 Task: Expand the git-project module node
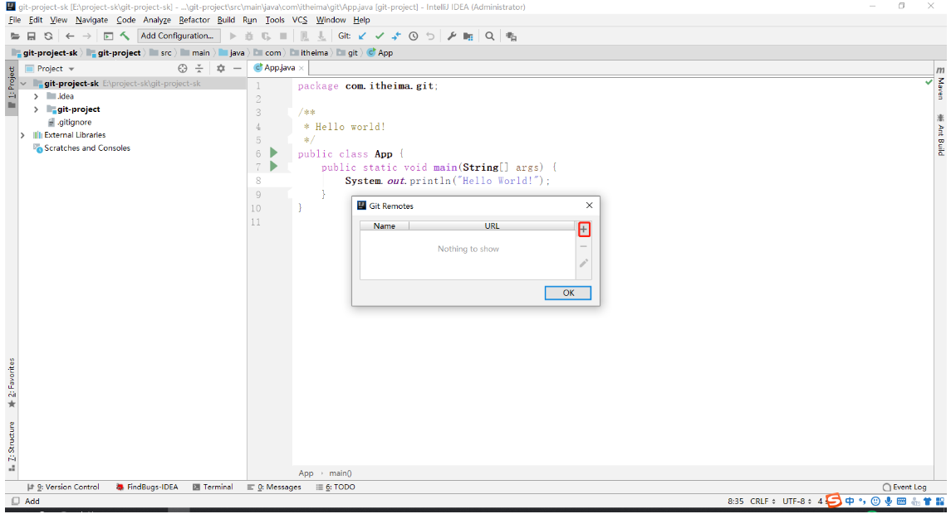point(37,109)
